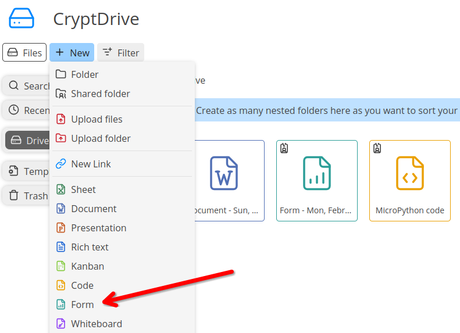This screenshot has width=460, height=333.
Task: Click the Templates sidebar icon
Action: pos(13,171)
